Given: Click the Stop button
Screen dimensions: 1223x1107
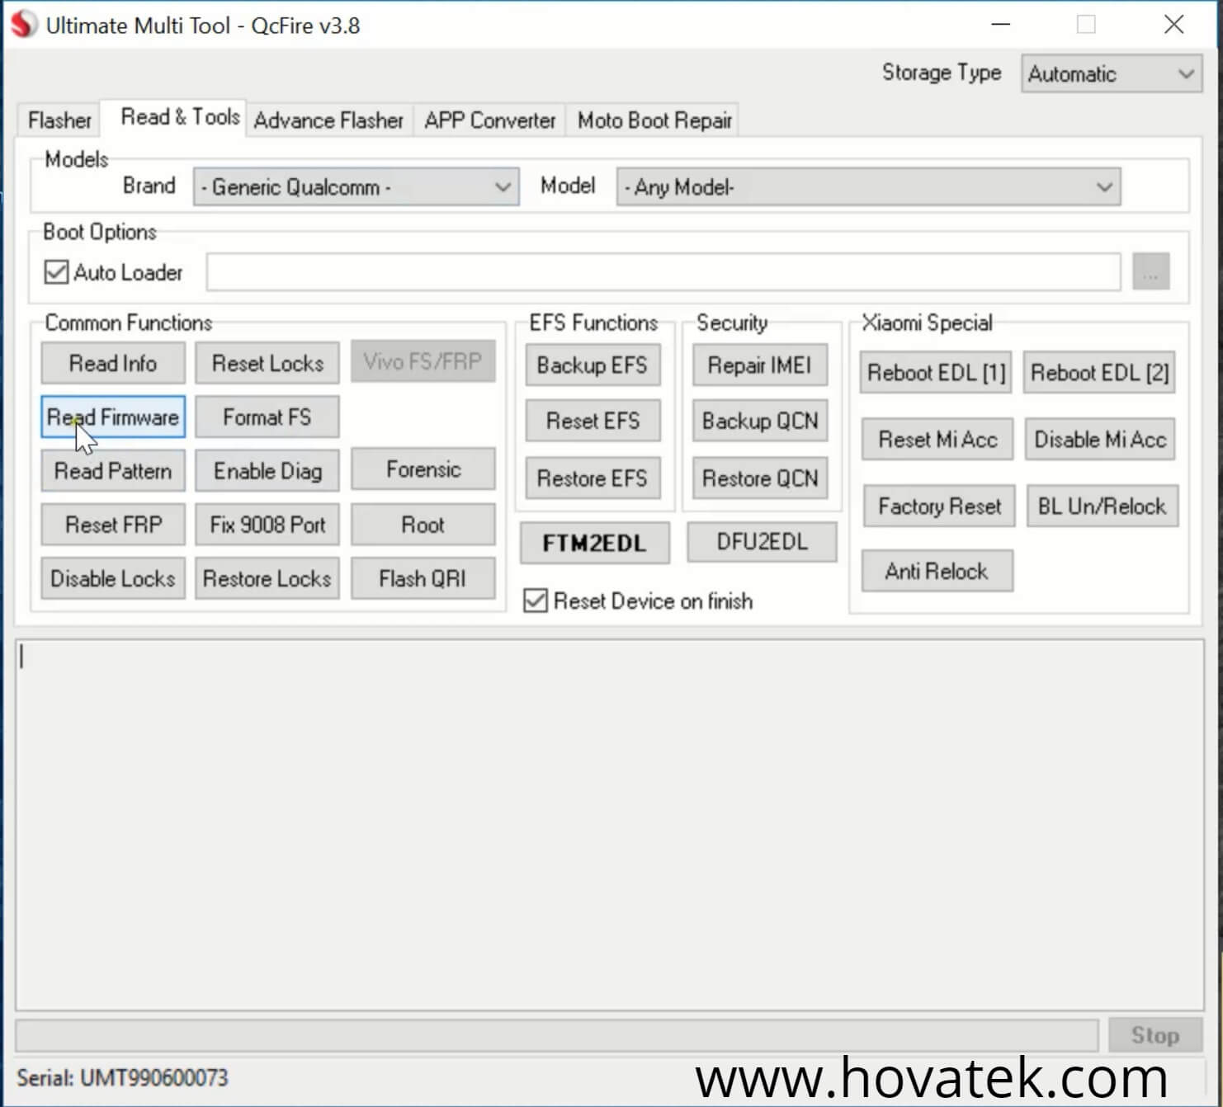Looking at the screenshot, I should pos(1155,1034).
